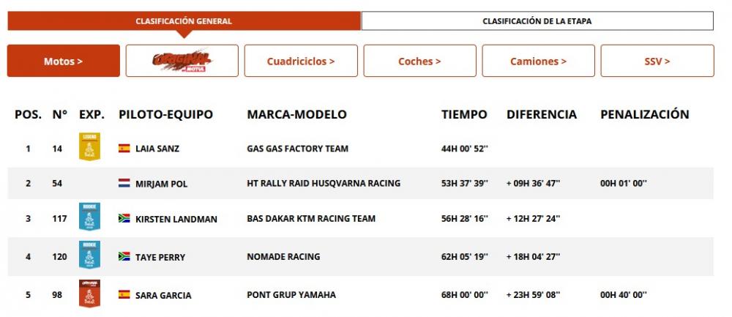Click the Spanish flag beside Sara Garcia
Screen dimensions: 732x317
[x=124, y=295]
